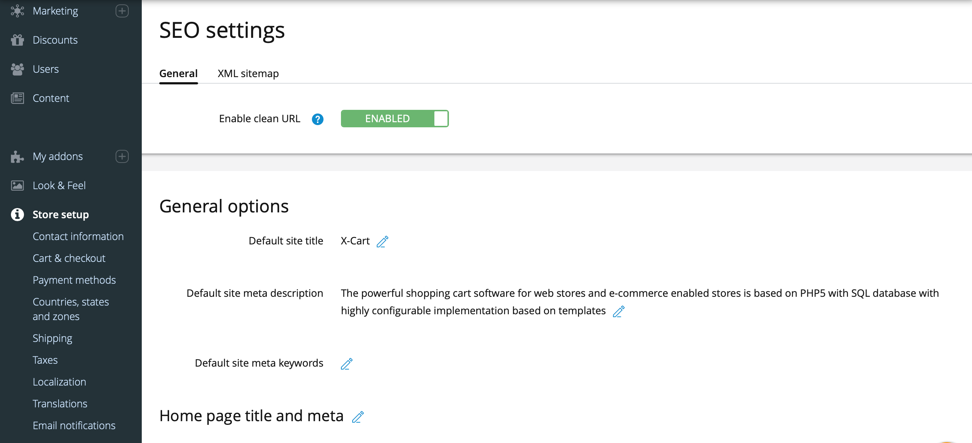Click the meta description text

pos(639,302)
